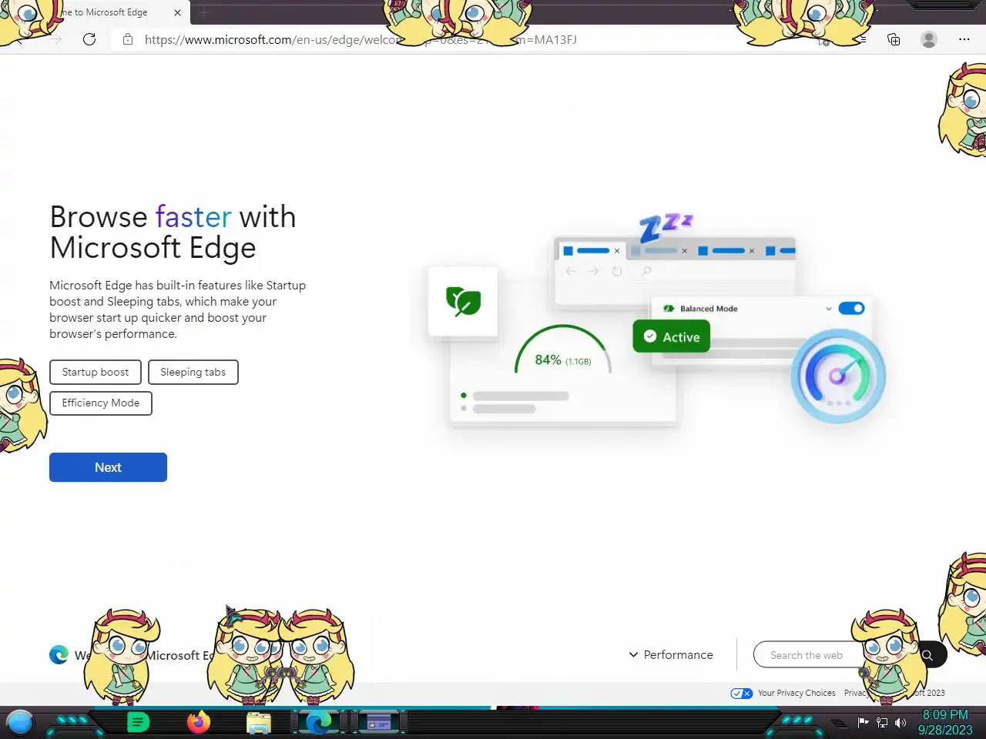
Task: Click the Startup boost button
Action: pos(96,372)
